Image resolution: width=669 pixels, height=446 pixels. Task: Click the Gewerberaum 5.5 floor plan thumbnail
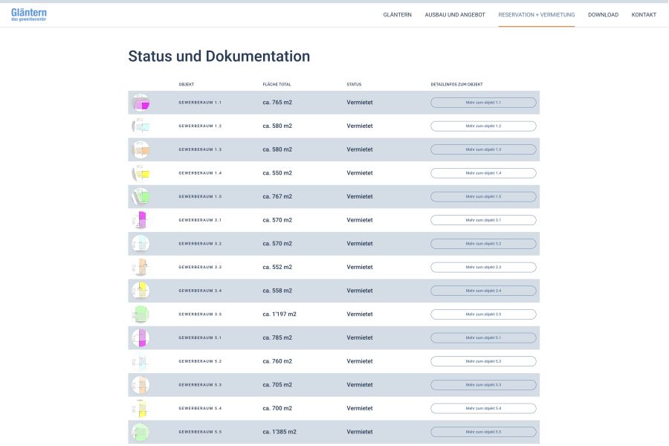point(140,432)
